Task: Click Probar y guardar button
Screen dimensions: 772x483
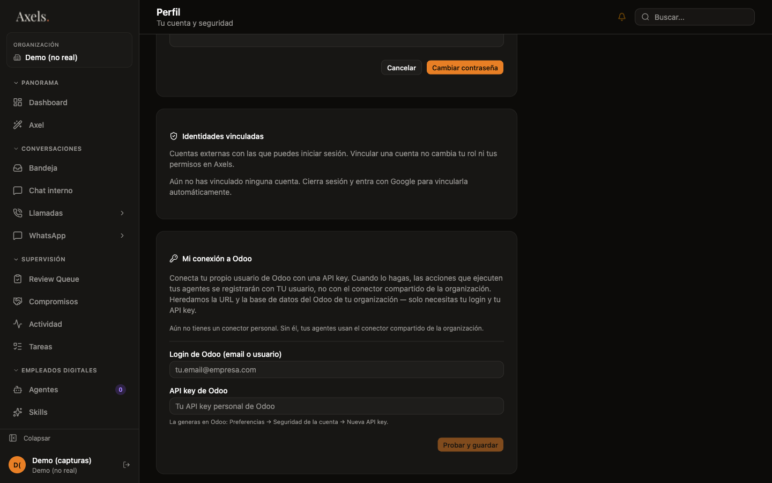Action: point(470,445)
